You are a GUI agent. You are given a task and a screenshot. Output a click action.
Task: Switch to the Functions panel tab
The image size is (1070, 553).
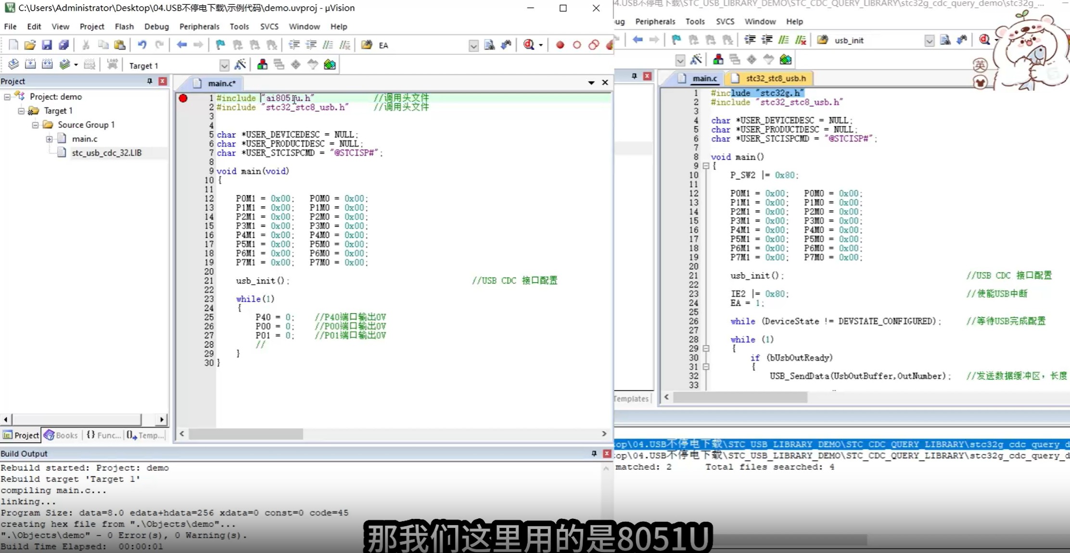(103, 435)
